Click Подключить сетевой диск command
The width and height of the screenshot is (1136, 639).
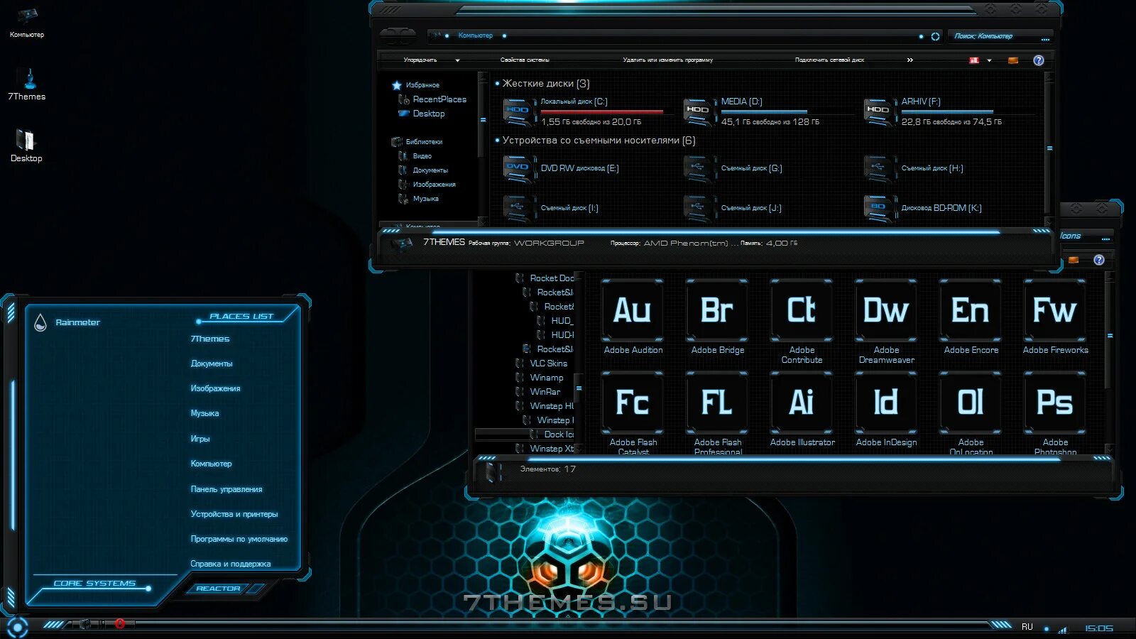tap(829, 60)
